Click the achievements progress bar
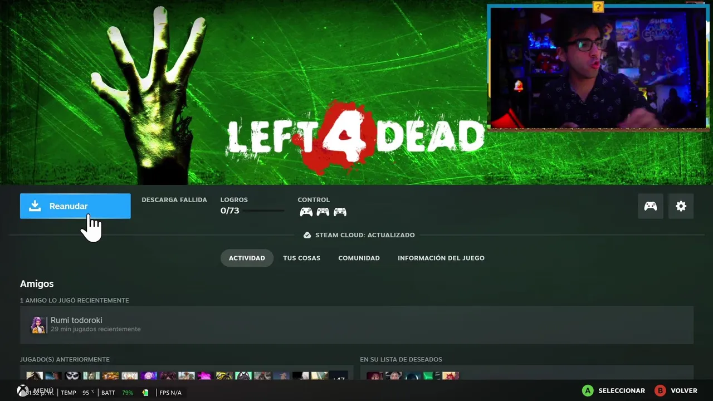This screenshot has height=401, width=713. pyautogui.click(x=263, y=211)
